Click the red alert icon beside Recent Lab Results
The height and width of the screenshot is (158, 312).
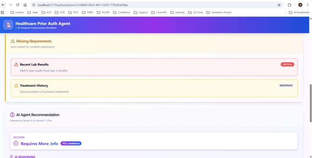(16, 64)
